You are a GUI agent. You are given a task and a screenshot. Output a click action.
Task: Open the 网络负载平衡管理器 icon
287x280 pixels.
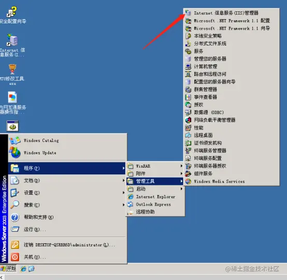point(188,120)
